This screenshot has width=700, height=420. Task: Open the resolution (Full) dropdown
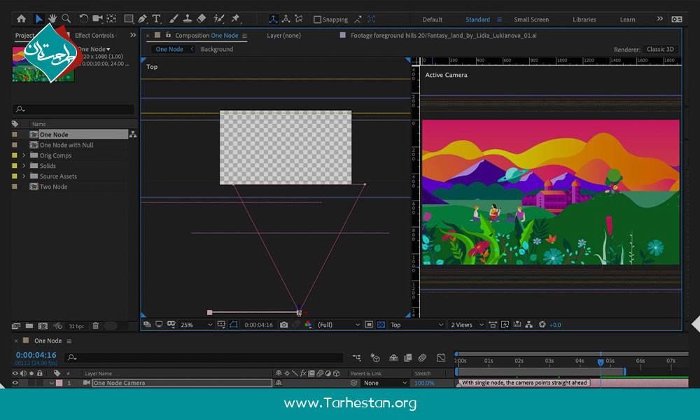[338, 325]
